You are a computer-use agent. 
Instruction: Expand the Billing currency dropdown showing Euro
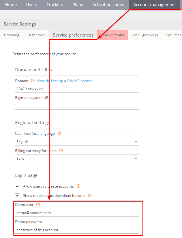click(77, 159)
